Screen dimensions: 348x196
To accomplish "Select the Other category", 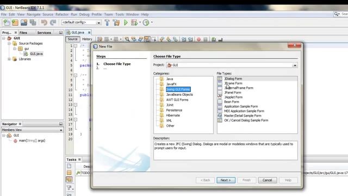I will point(170,126).
